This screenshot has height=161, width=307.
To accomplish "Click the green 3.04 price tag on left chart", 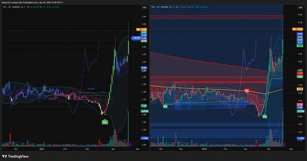I will 144,106.
